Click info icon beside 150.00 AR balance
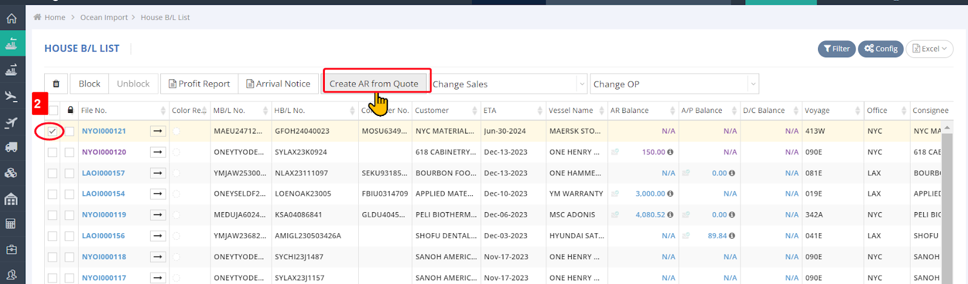Image resolution: width=968 pixels, height=284 pixels. coord(670,152)
